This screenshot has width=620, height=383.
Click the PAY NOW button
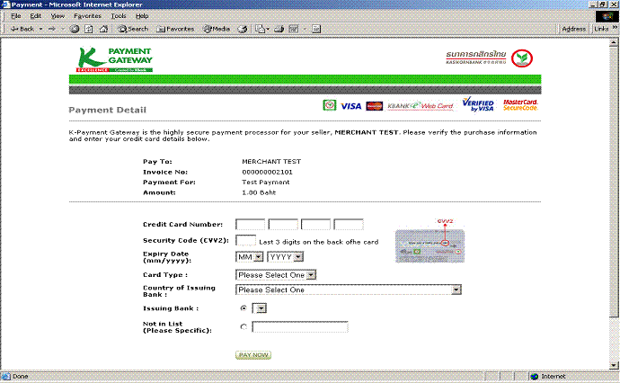pyautogui.click(x=253, y=355)
